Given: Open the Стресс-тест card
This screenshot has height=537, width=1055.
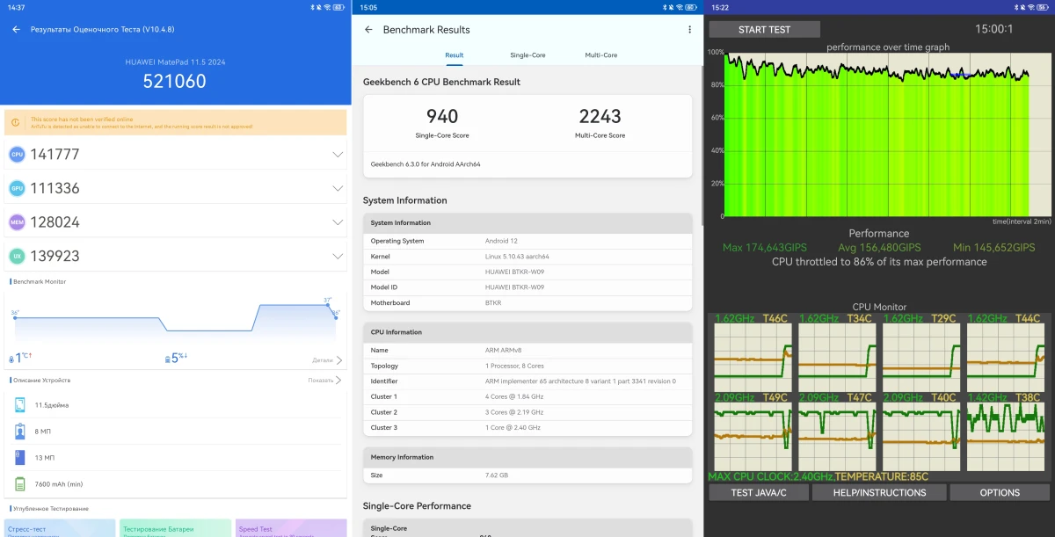Looking at the screenshot, I should click(x=60, y=527).
